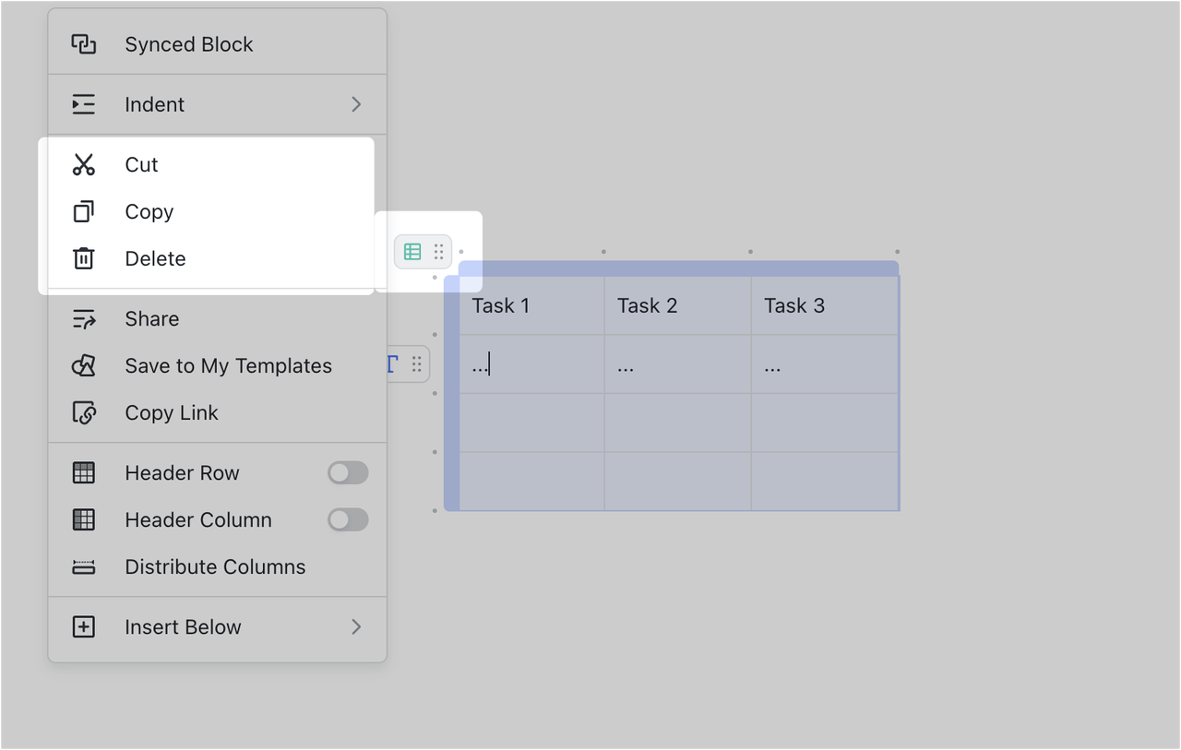
Task: Expand the Insert Below submenu arrow
Action: point(356,627)
